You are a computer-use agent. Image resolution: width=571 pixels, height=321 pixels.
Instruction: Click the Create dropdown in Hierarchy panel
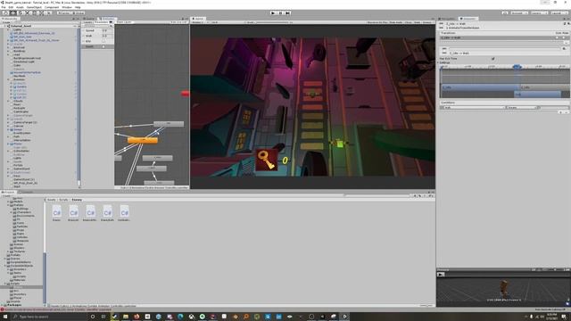6,22
